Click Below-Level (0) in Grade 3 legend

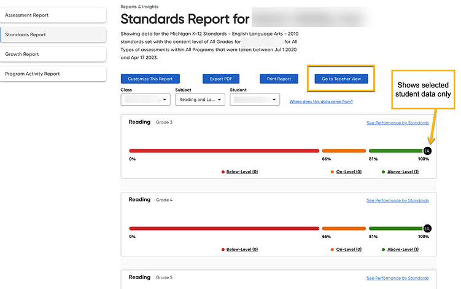click(242, 172)
